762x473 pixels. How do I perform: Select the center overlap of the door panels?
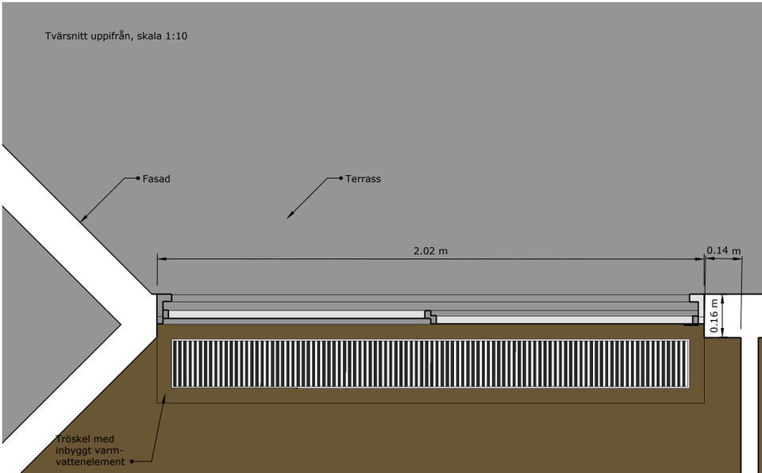coord(430,316)
